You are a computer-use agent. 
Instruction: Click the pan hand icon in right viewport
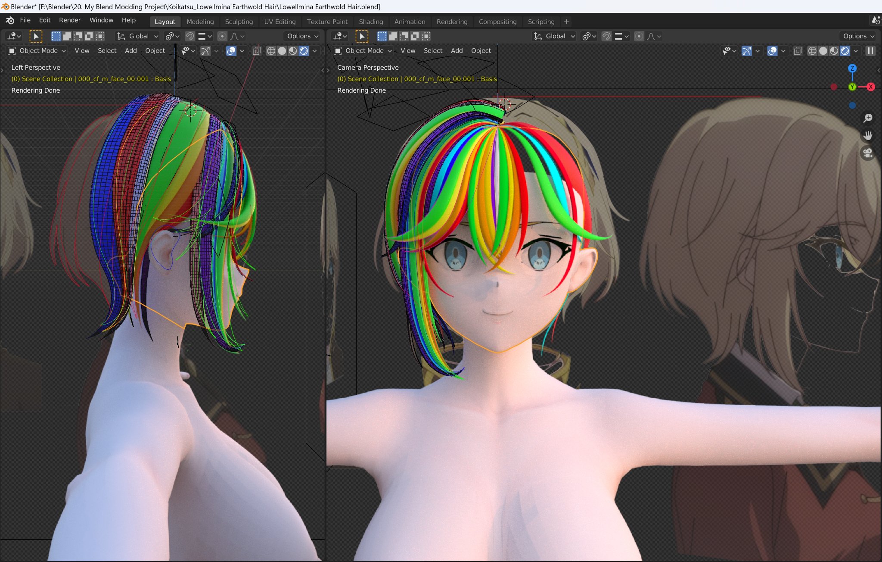(x=868, y=135)
